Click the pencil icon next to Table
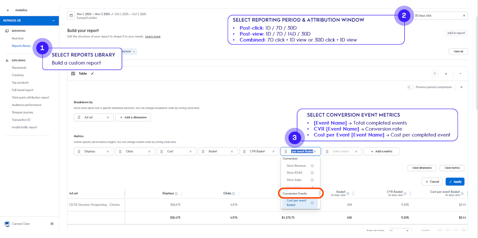This screenshot has width=478, height=238. (x=93, y=74)
